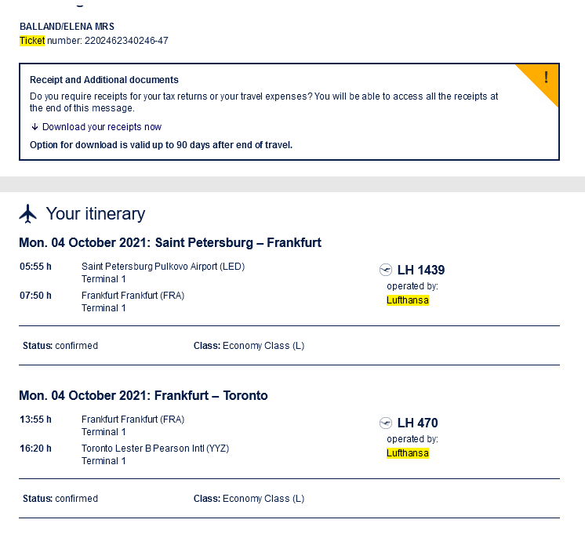Click highlighted Lufthansa operator under LH 1439
The height and width of the screenshot is (534, 585).
tap(408, 300)
